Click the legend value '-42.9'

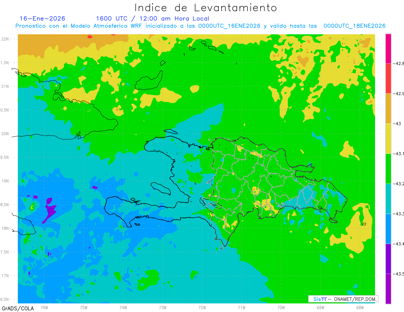coord(398,93)
